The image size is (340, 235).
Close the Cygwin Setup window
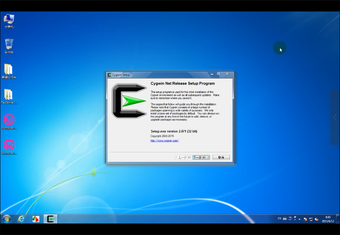click(227, 74)
